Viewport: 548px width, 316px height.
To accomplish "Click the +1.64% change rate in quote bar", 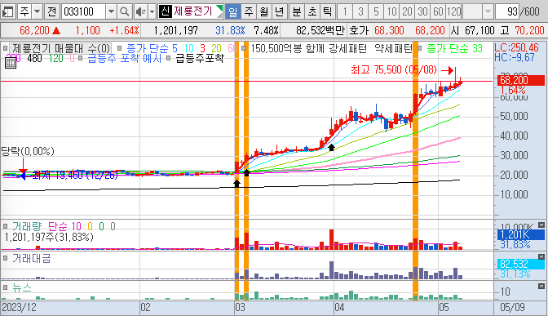I will (124, 31).
